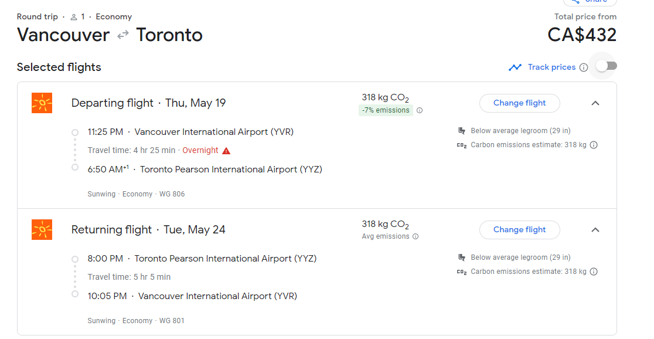Click the info icon beside Avg emissions
The image size is (654, 339).
point(415,237)
